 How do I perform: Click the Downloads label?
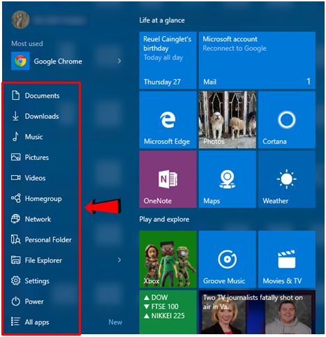(x=42, y=116)
